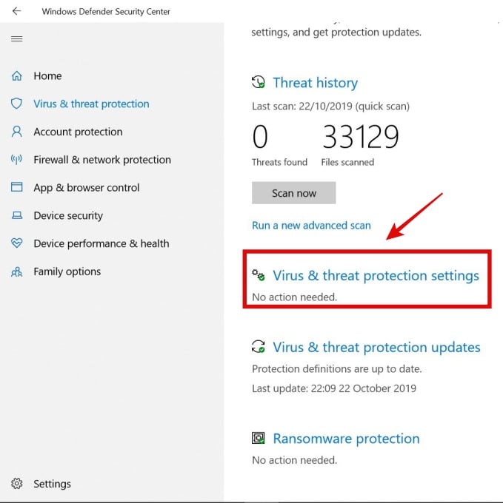The height and width of the screenshot is (503, 503).
Task: Open the Ransomware protection heading link
Action: tap(346, 439)
